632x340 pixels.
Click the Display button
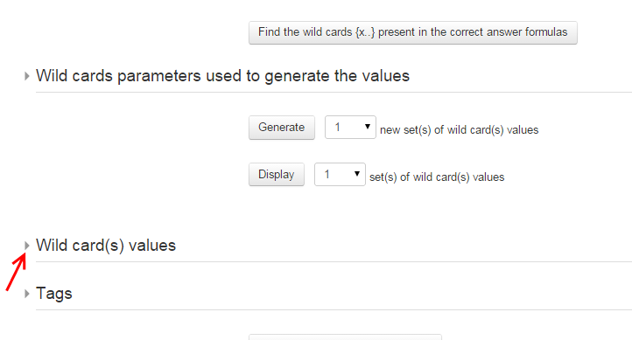[276, 174]
